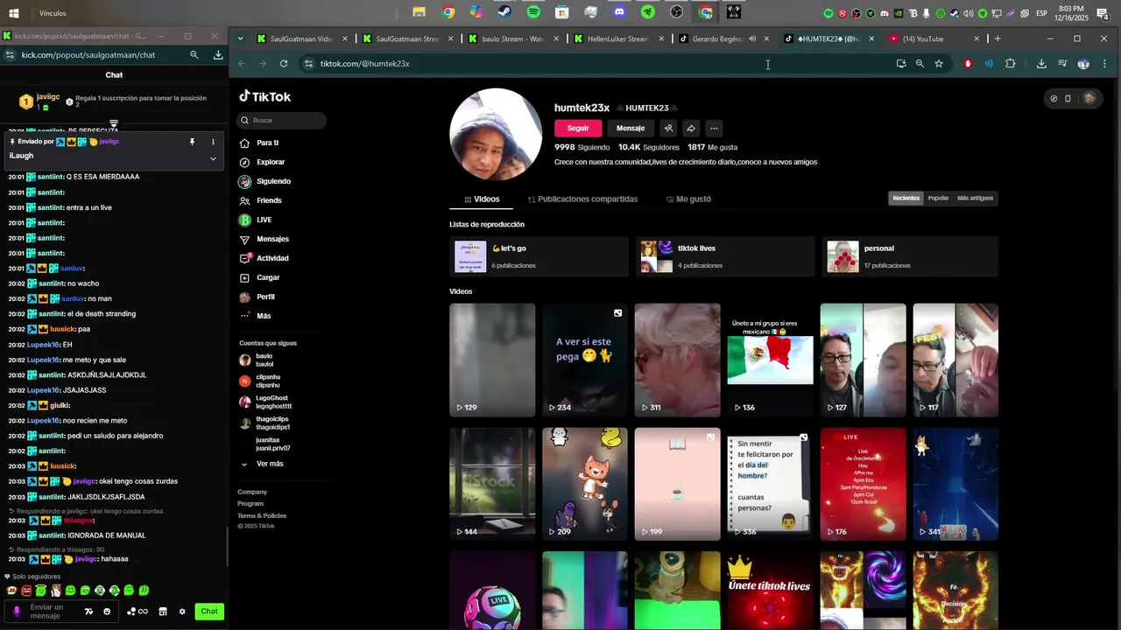
Task: Select Recientes sort option
Action: tap(906, 198)
